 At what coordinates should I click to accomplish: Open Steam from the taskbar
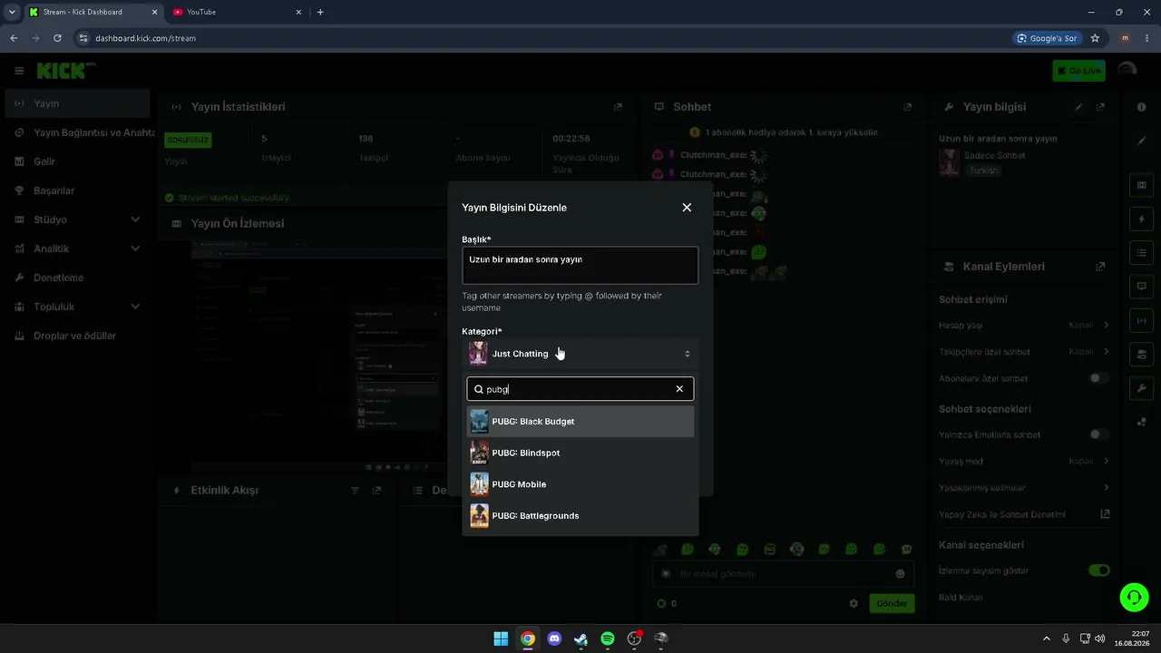tap(580, 638)
